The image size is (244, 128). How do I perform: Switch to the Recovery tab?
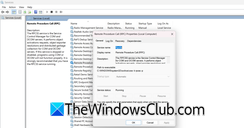pyautogui.click(x=120, y=41)
